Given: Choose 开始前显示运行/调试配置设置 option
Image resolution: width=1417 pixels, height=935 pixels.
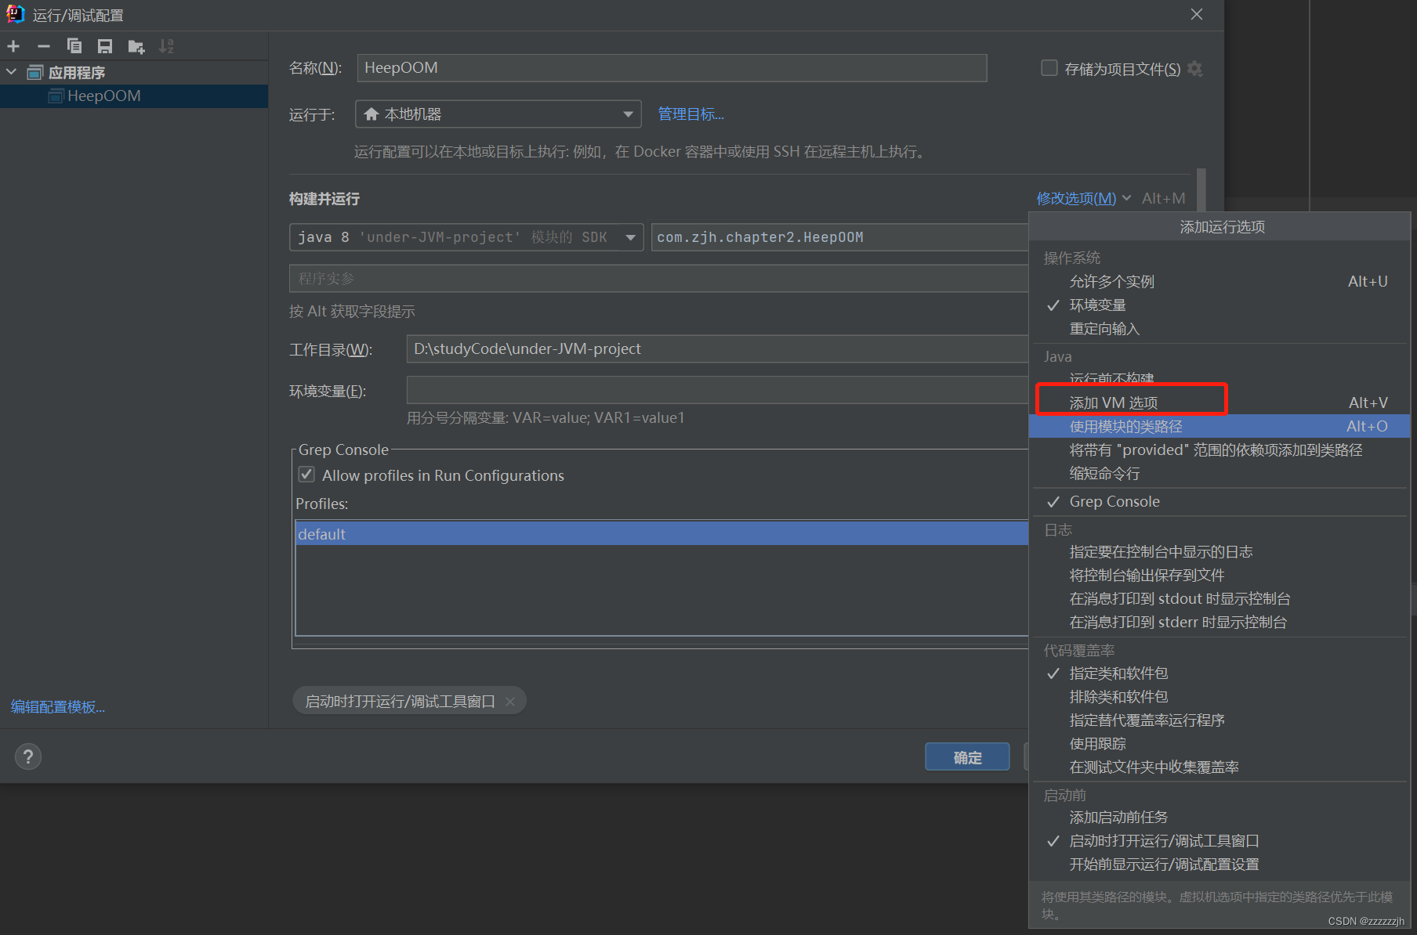Looking at the screenshot, I should point(1219,864).
